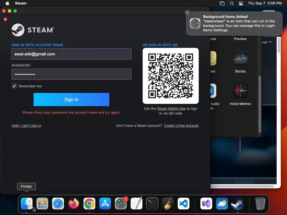287x215 pixels.
Task: Click the QR code image
Action: click(171, 76)
